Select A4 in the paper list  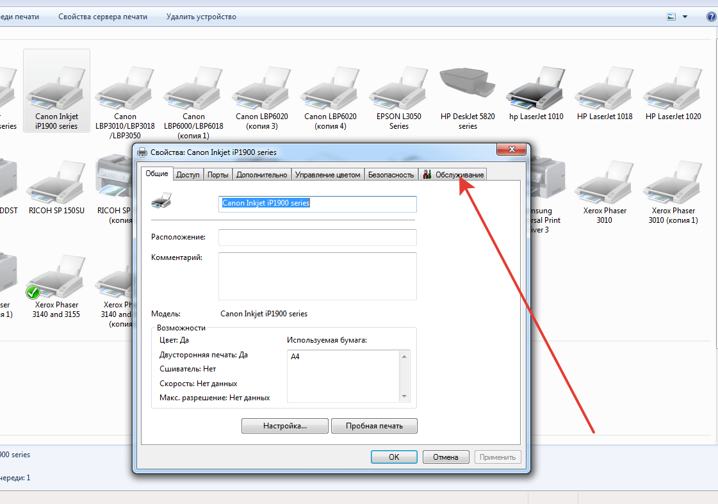coord(295,357)
